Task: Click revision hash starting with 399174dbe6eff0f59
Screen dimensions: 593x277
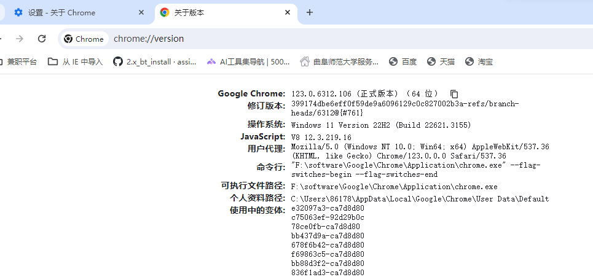Action: 405,108
